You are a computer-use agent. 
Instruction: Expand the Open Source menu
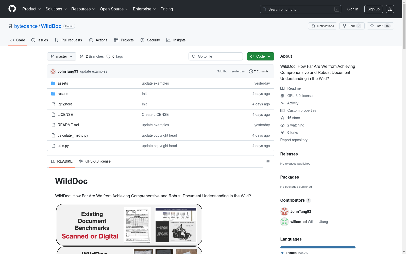(x=114, y=9)
